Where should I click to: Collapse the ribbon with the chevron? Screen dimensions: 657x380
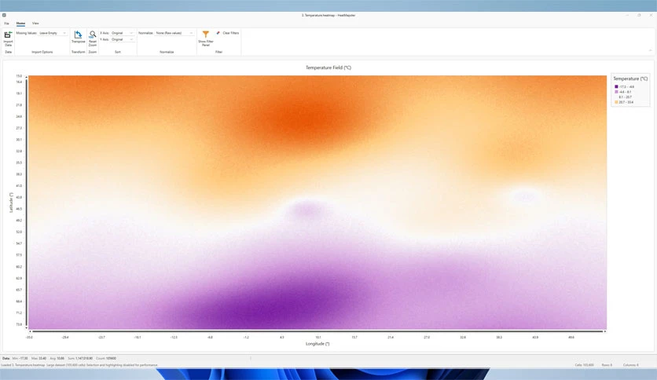pyautogui.click(x=650, y=50)
